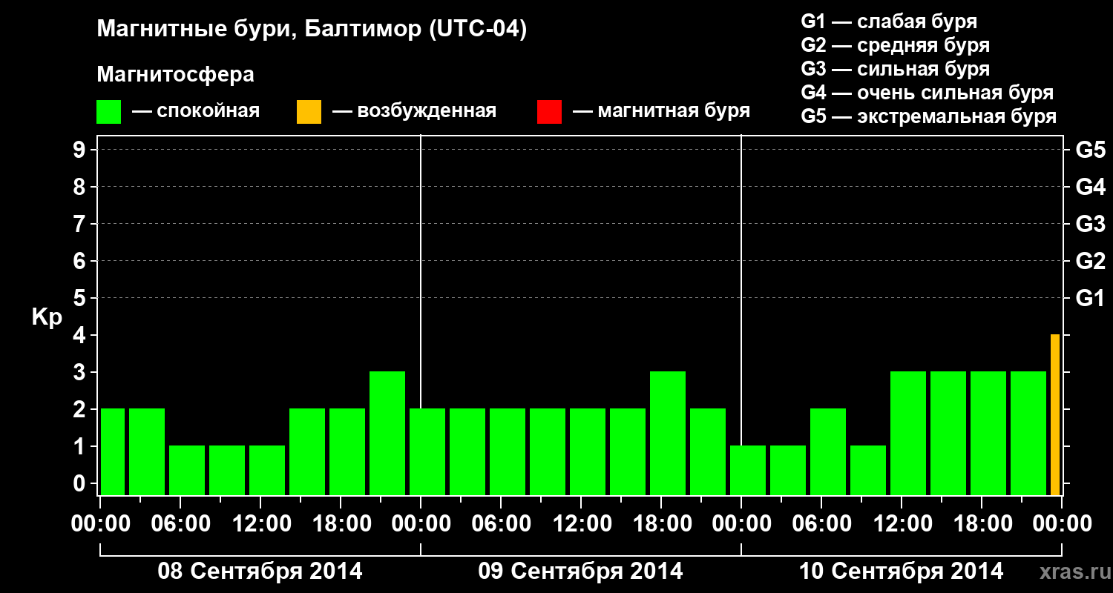Select the 'G5 — экстремальная буря' legend line
The image size is (1113, 593).
[x=929, y=116]
